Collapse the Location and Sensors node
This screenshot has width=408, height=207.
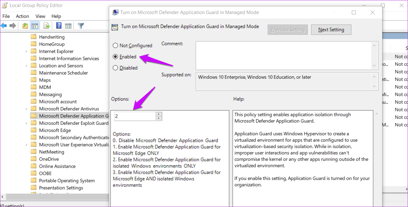point(26,65)
